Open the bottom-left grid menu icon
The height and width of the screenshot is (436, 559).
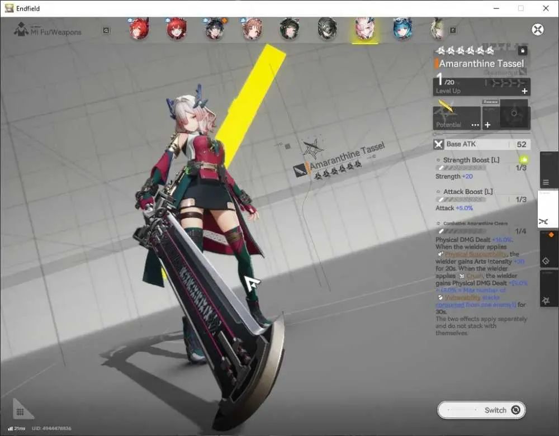(x=20, y=412)
